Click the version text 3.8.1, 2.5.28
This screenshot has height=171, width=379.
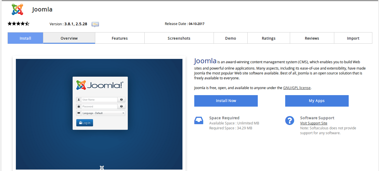tap(76, 24)
